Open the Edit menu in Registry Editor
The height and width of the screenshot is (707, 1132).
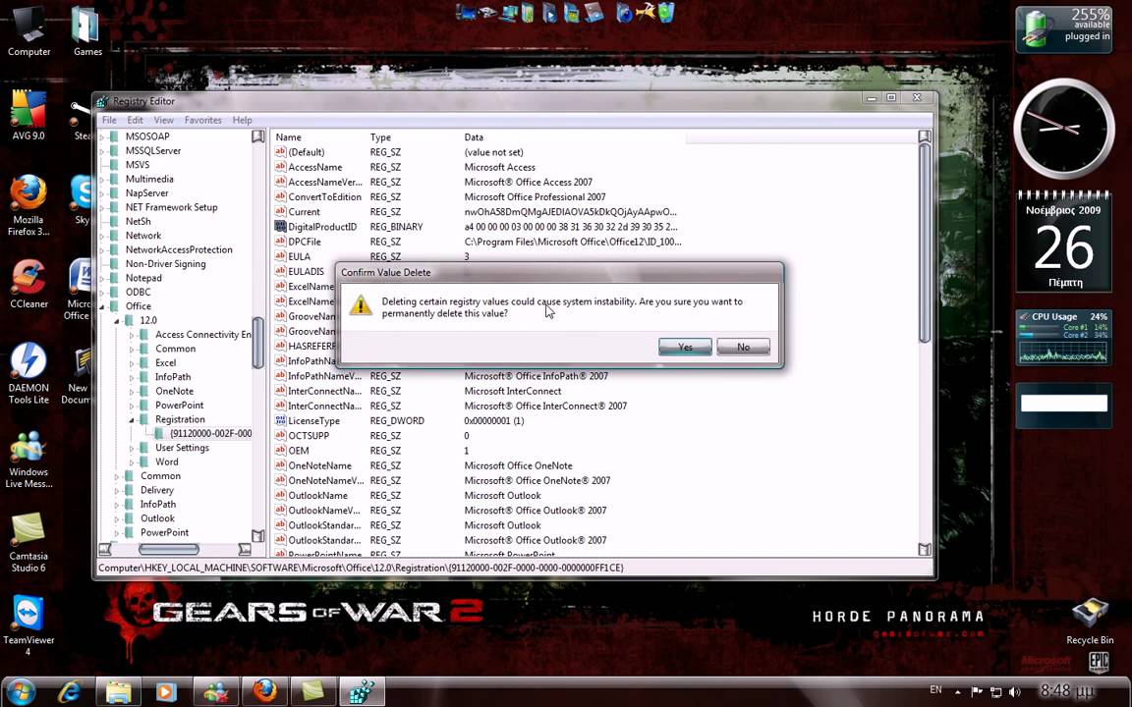pyautogui.click(x=135, y=120)
